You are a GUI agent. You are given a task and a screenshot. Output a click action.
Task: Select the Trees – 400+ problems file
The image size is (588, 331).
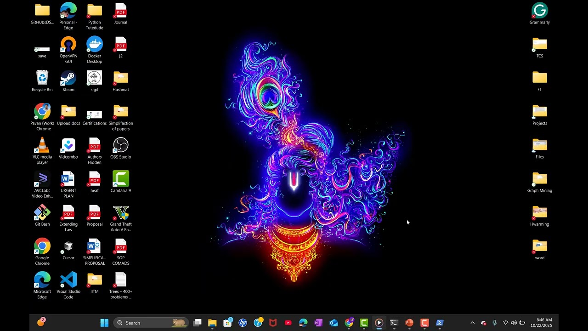tap(121, 280)
